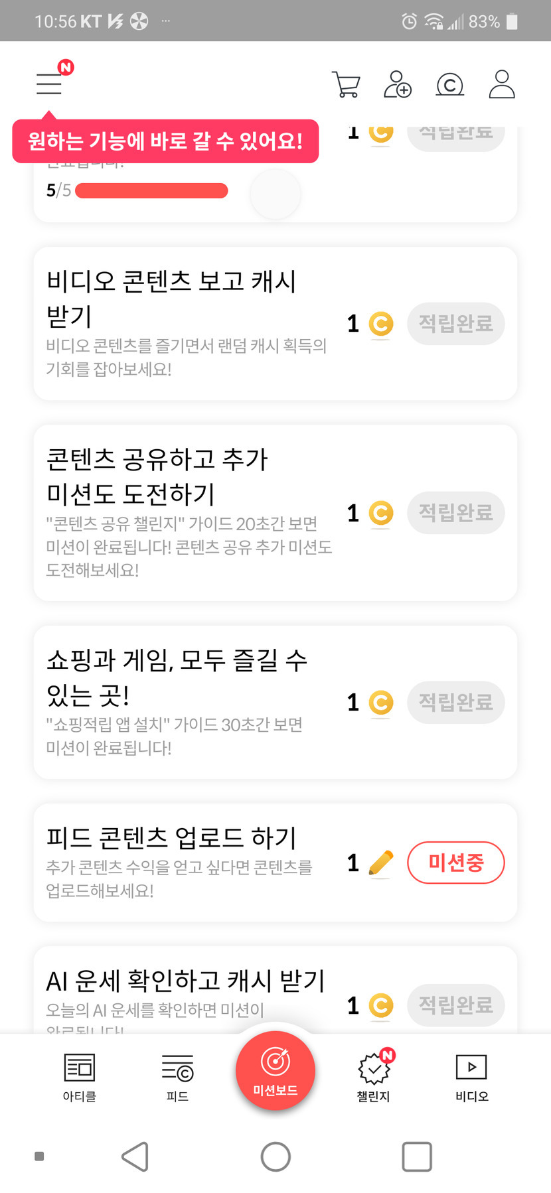The image size is (551, 1193).
Task: Open the hamburger menu icon
Action: tap(49, 84)
